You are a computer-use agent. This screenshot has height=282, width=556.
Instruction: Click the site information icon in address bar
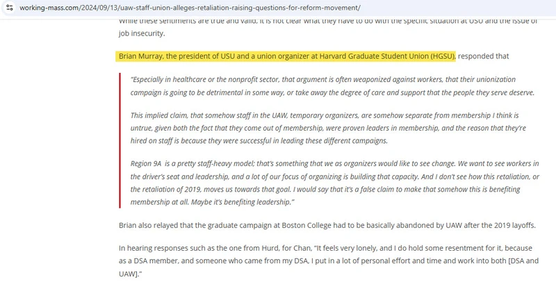8,8
